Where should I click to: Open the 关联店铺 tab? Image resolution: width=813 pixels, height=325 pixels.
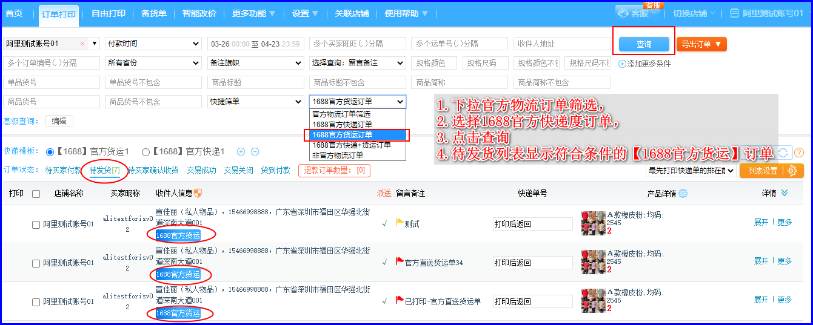click(352, 13)
